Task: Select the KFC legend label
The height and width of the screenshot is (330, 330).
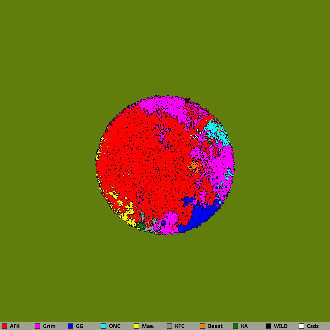Action: tap(180, 326)
